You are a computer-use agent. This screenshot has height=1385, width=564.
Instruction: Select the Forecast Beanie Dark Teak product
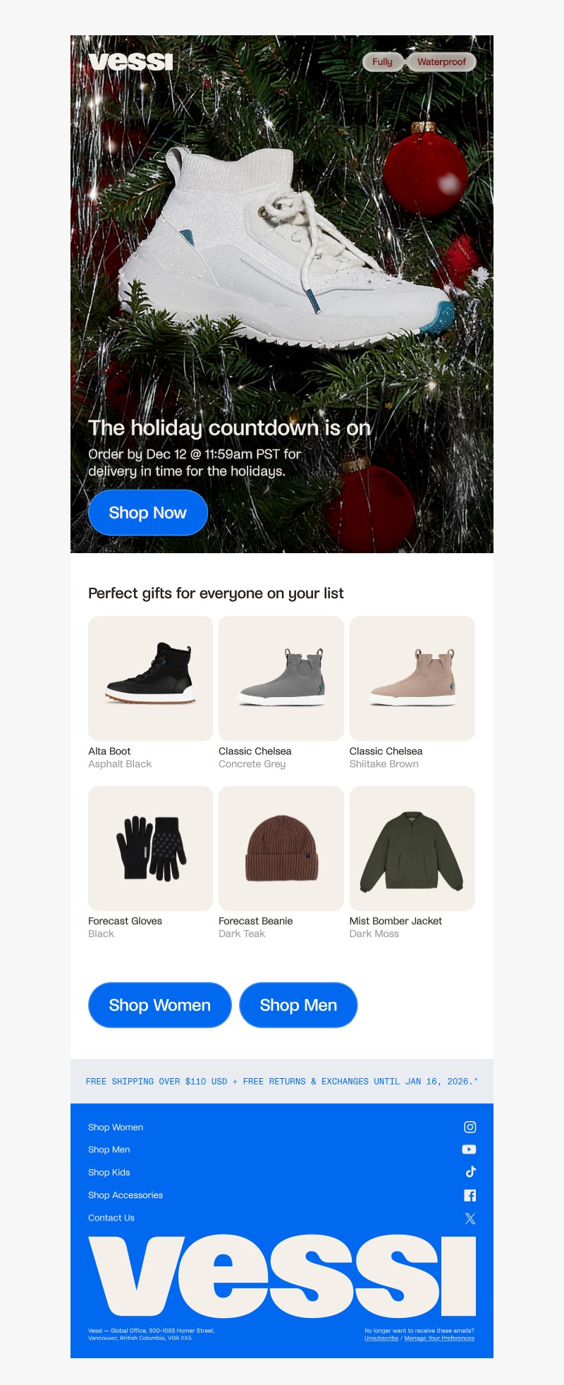[x=281, y=848]
